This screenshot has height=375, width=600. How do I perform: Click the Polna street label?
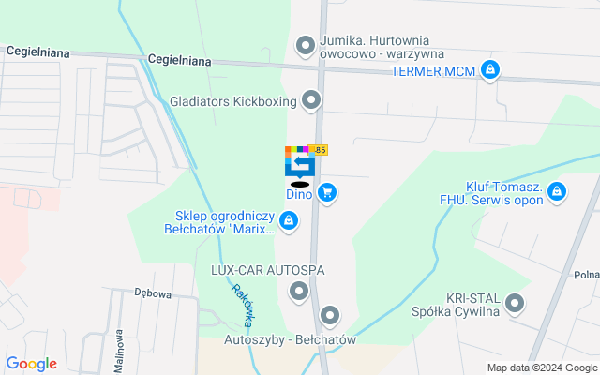[x=587, y=275]
